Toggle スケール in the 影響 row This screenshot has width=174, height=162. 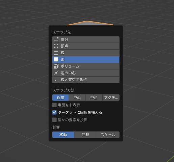click(x=108, y=135)
